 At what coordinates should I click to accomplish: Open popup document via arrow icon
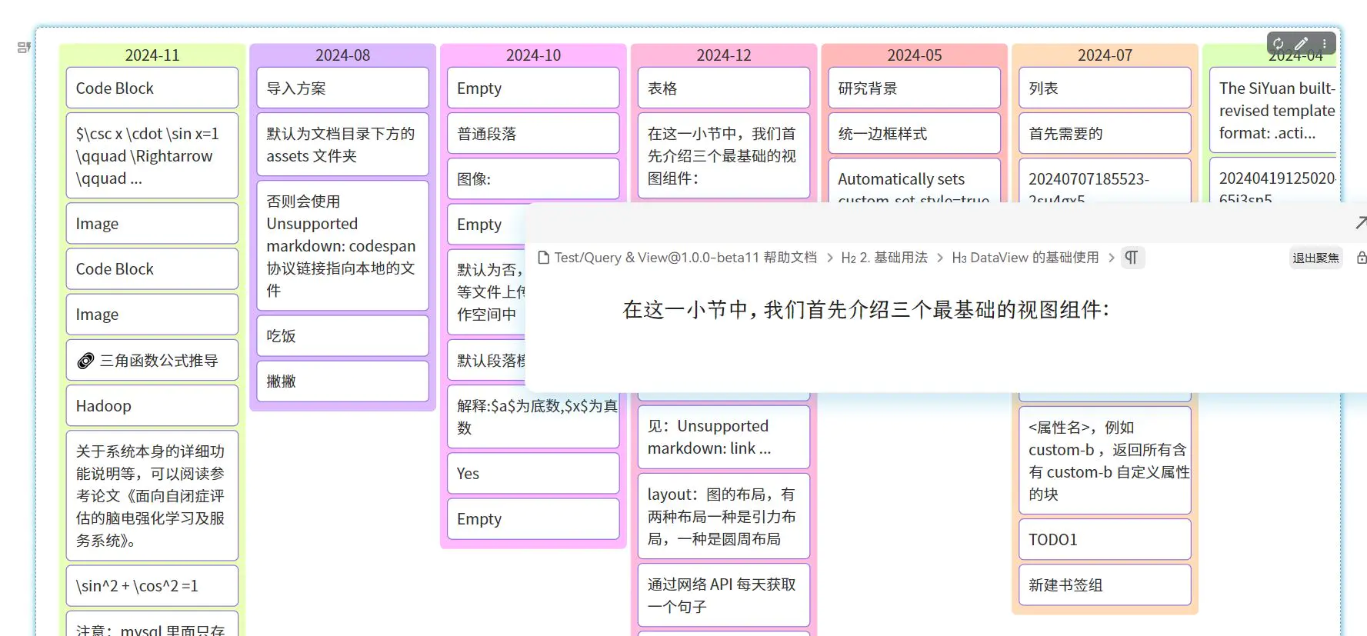(x=1360, y=223)
